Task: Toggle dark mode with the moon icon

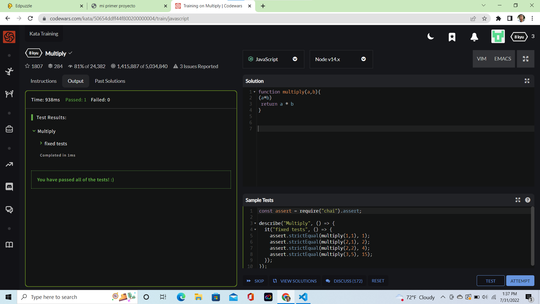Action: point(431,36)
